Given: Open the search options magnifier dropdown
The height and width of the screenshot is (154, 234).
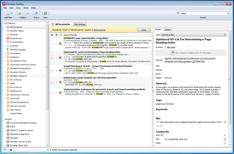Looking at the screenshot, I should (x=179, y=13).
